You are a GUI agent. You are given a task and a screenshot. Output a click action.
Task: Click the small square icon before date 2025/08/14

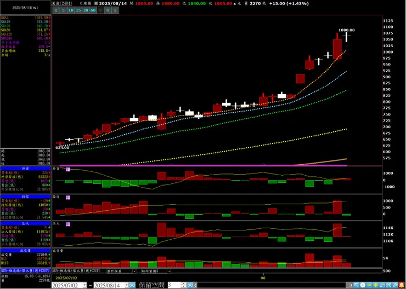[96, 4]
